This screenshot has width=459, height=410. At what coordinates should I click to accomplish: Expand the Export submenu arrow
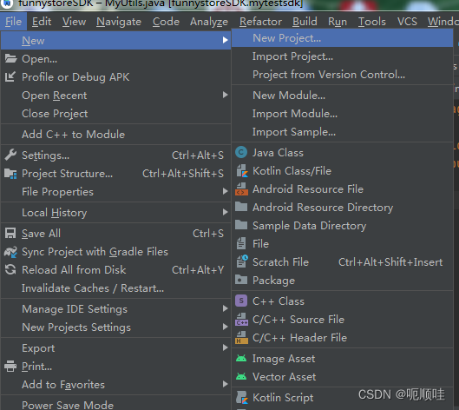click(225, 347)
